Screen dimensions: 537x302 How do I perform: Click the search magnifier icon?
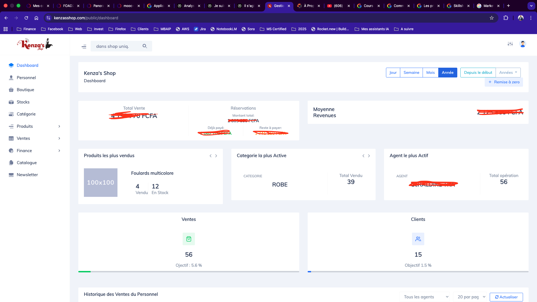145,46
